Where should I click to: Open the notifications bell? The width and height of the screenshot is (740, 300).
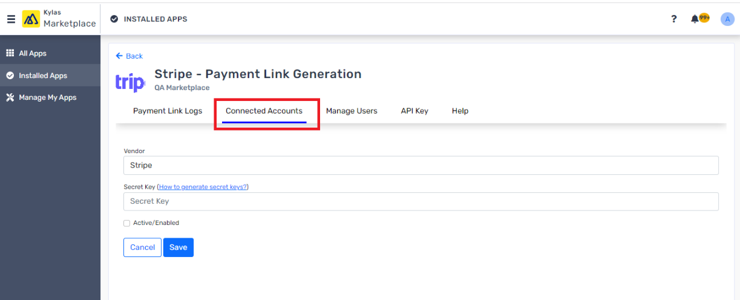tap(695, 19)
